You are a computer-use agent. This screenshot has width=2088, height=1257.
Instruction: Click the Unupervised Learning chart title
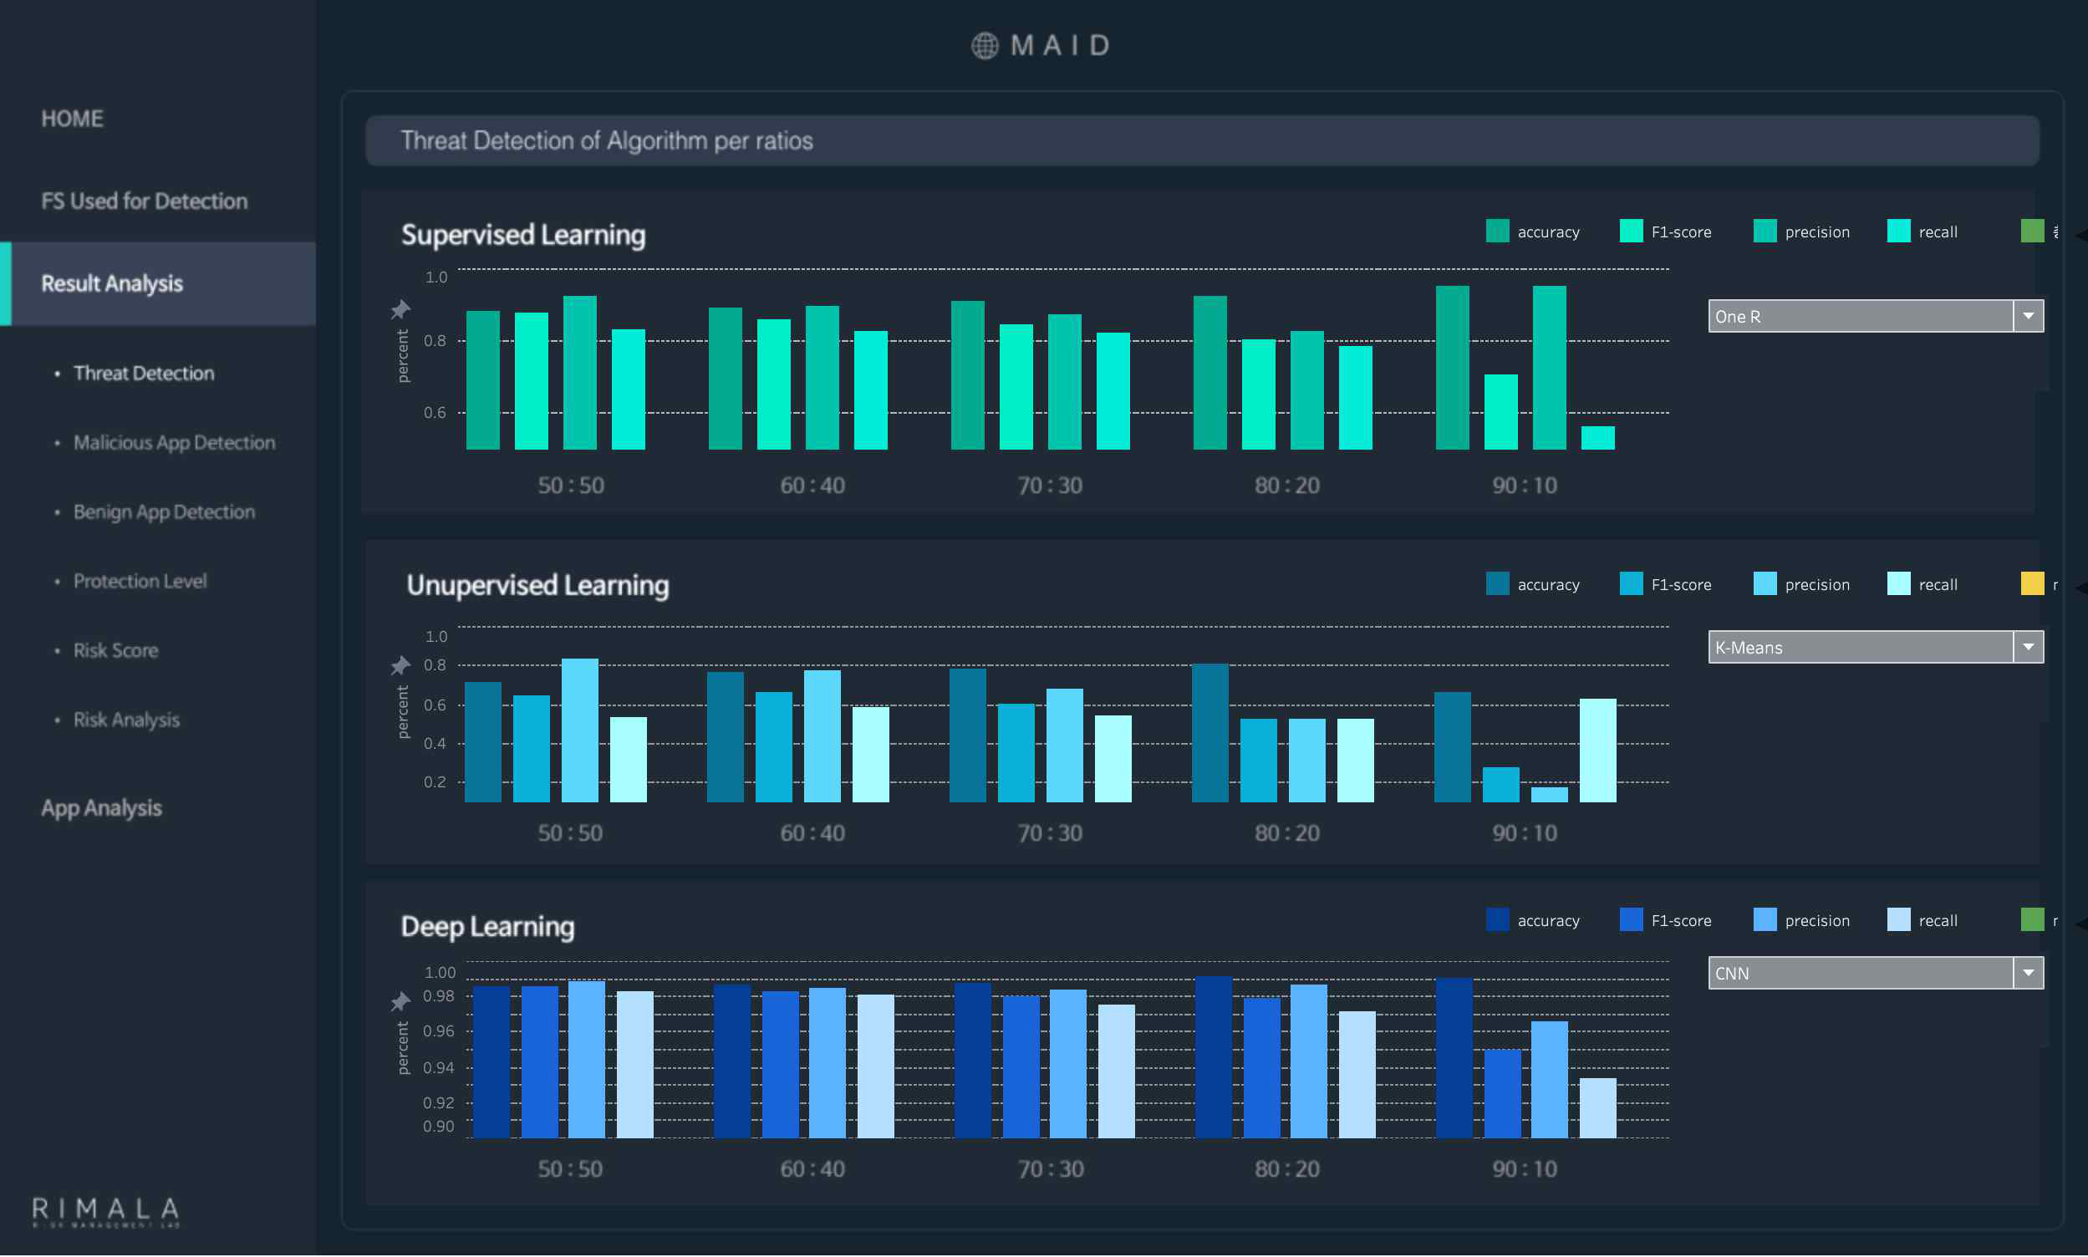tap(538, 586)
